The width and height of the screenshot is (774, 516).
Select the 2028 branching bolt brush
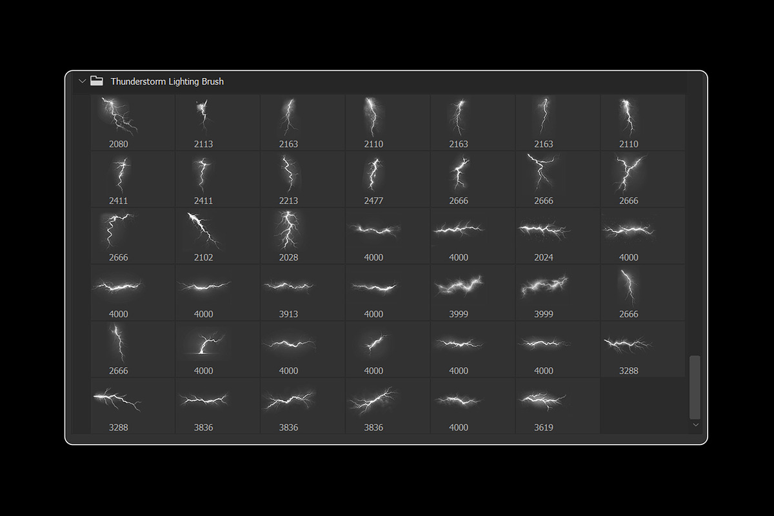(x=303, y=236)
